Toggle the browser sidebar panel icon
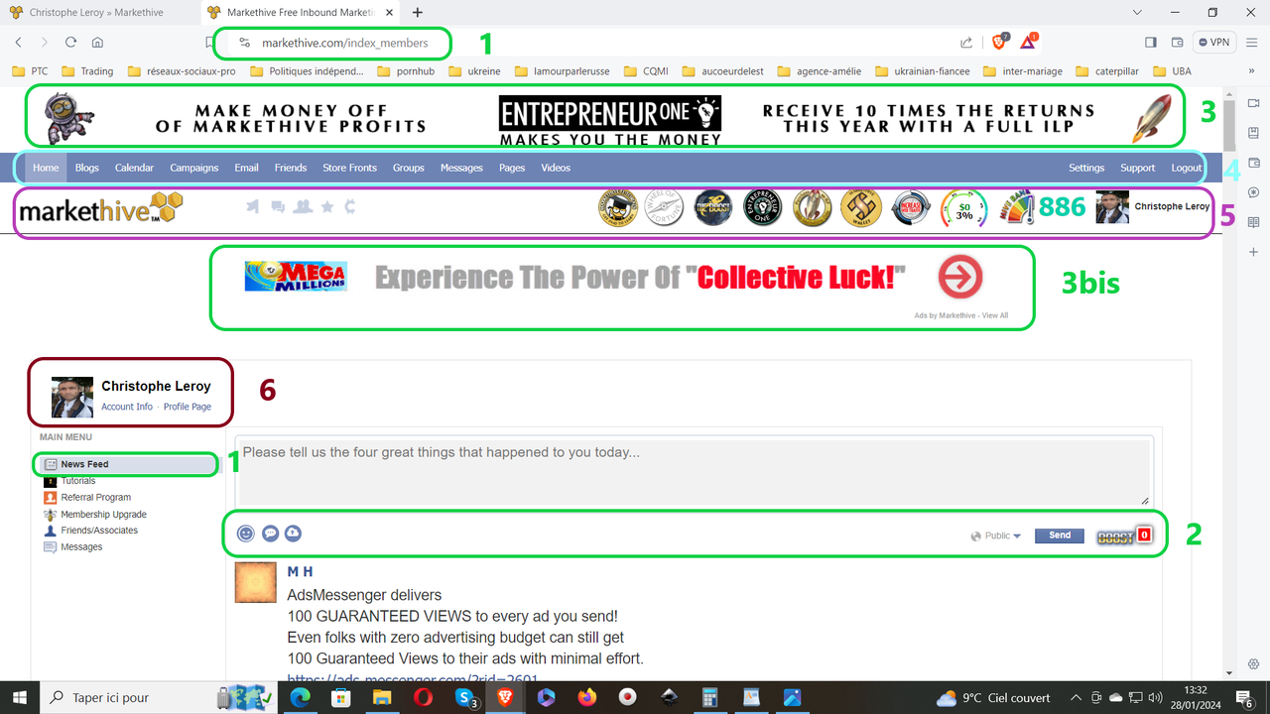The width and height of the screenshot is (1270, 714). click(x=1151, y=43)
